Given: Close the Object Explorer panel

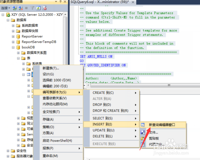Looking at the screenshot, I should click(x=65, y=2).
